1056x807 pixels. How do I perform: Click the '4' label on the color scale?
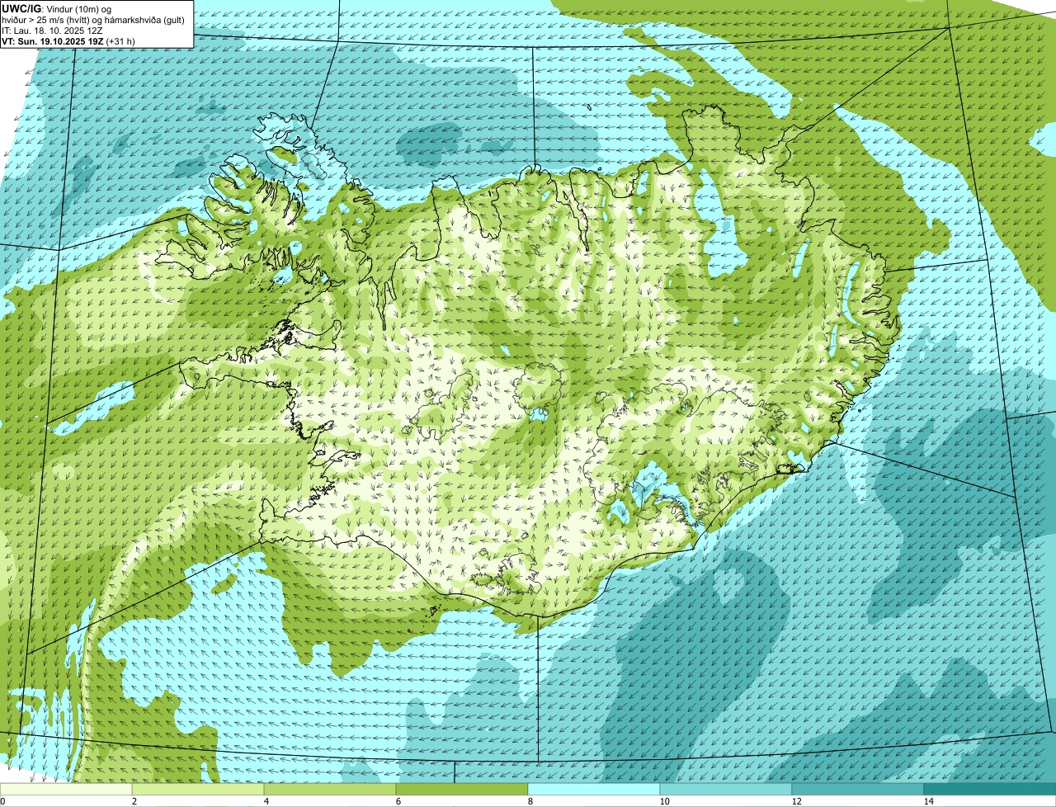[266, 801]
